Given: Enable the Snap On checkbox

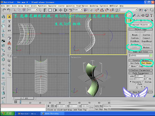Looking at the screenshot, I should click(147, 79).
